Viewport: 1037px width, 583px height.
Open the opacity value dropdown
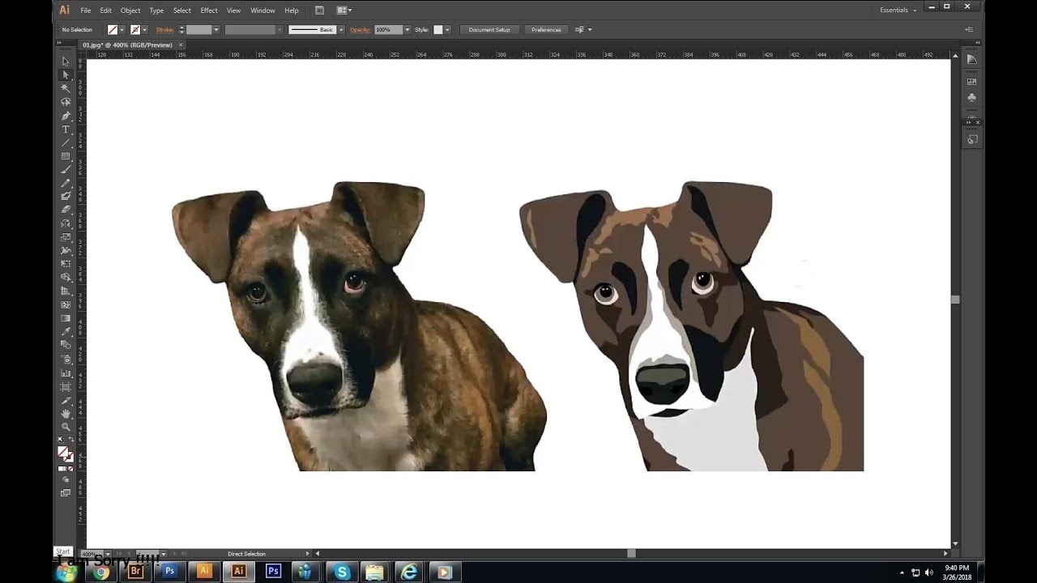pos(407,30)
